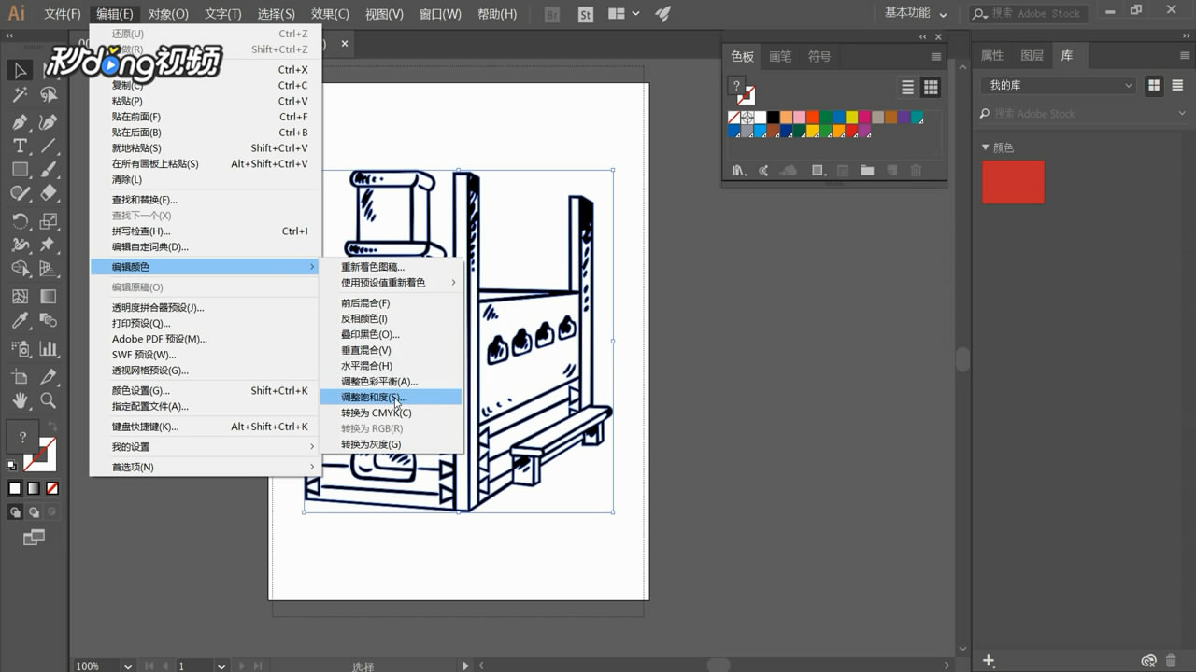Open the 画笔 panel tab

coord(780,57)
